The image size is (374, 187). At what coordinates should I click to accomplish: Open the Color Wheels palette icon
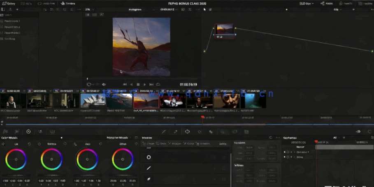28,132
